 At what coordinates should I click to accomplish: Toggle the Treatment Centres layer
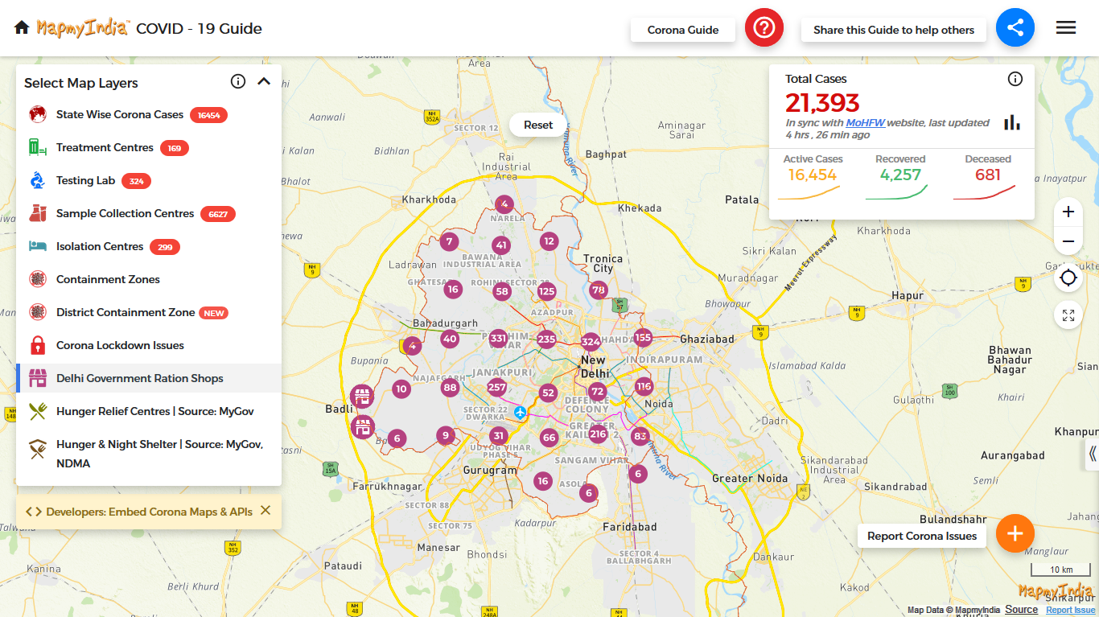(x=149, y=148)
